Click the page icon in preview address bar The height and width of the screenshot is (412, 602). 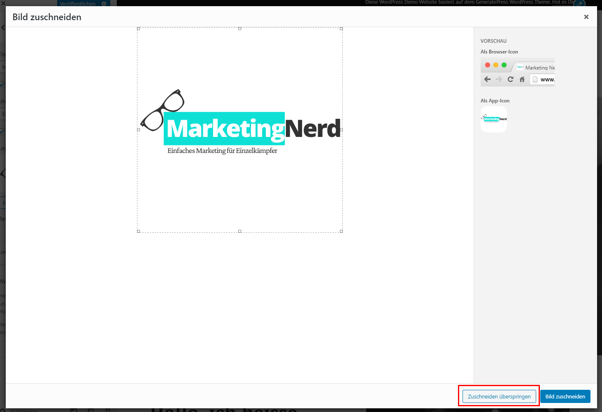[x=535, y=79]
